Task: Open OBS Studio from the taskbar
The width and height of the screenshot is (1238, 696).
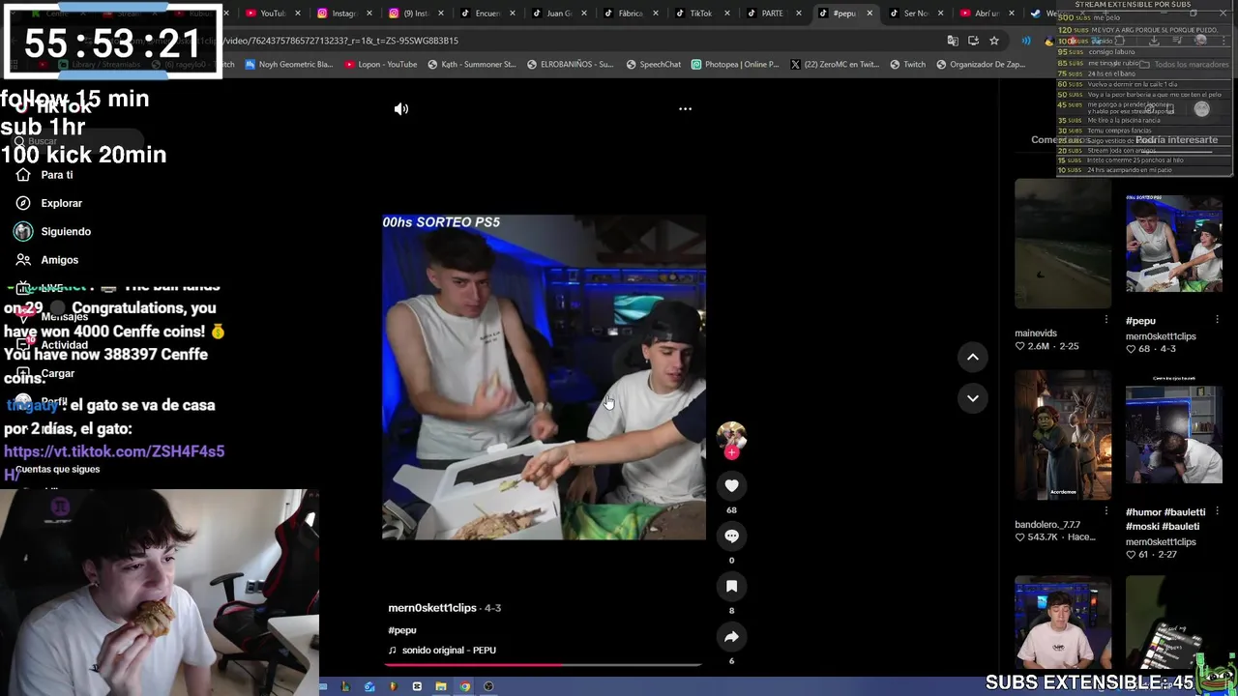Action: (x=488, y=686)
